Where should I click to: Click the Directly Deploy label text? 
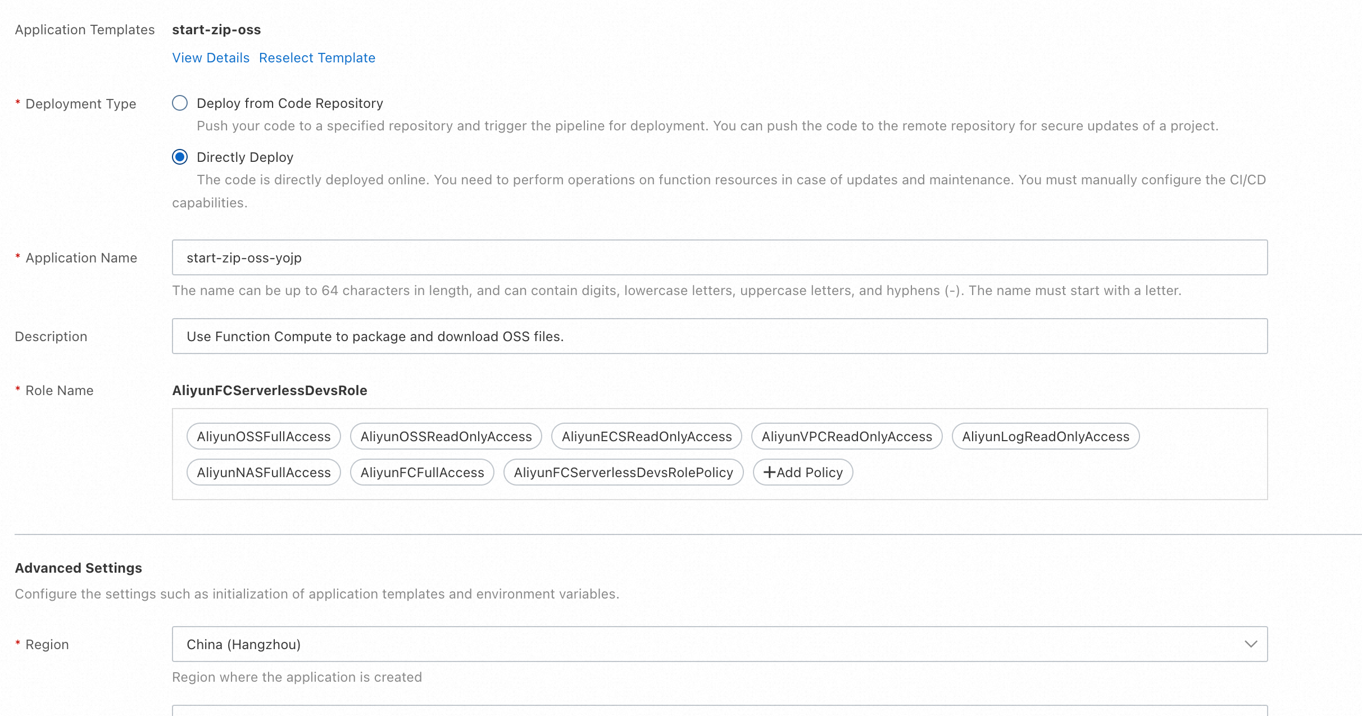(245, 157)
